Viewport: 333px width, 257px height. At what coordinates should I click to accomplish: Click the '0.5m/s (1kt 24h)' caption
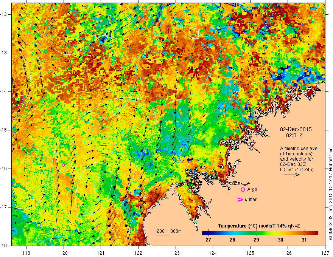297,170
